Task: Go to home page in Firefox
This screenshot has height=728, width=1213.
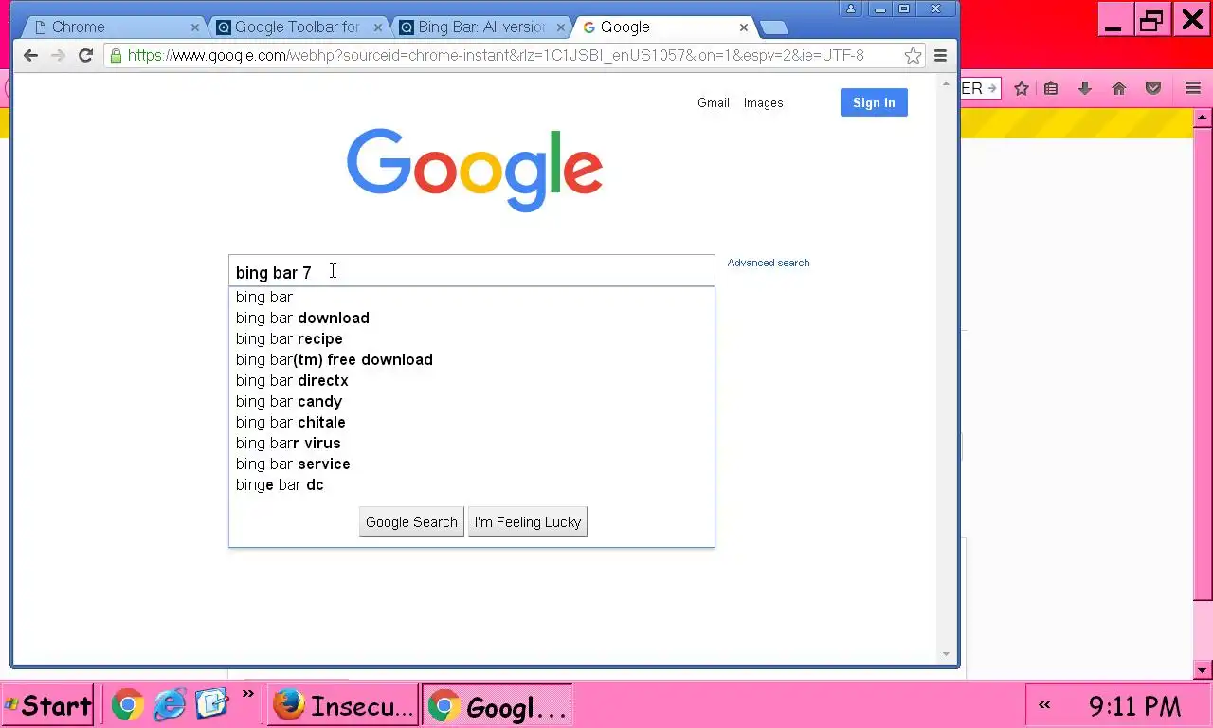Action: [1119, 88]
